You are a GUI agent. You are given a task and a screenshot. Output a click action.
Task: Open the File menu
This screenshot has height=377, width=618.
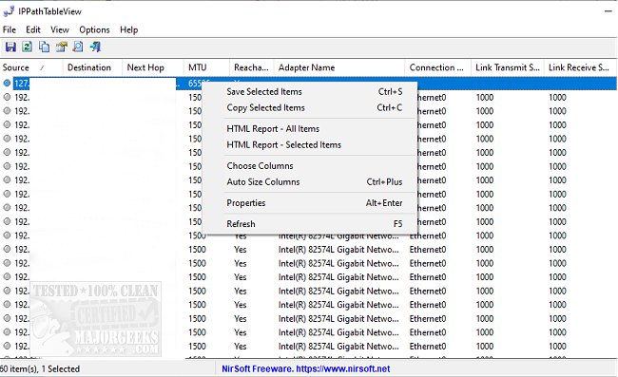[x=10, y=29]
